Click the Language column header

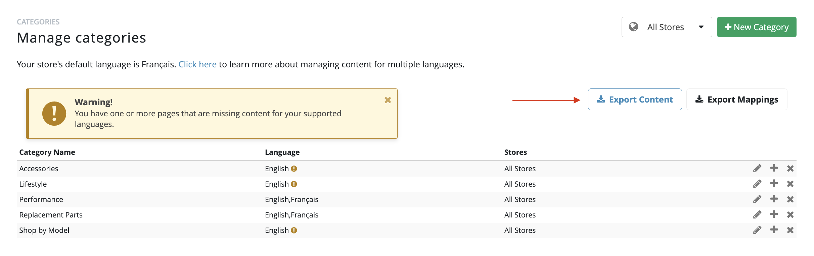(282, 152)
